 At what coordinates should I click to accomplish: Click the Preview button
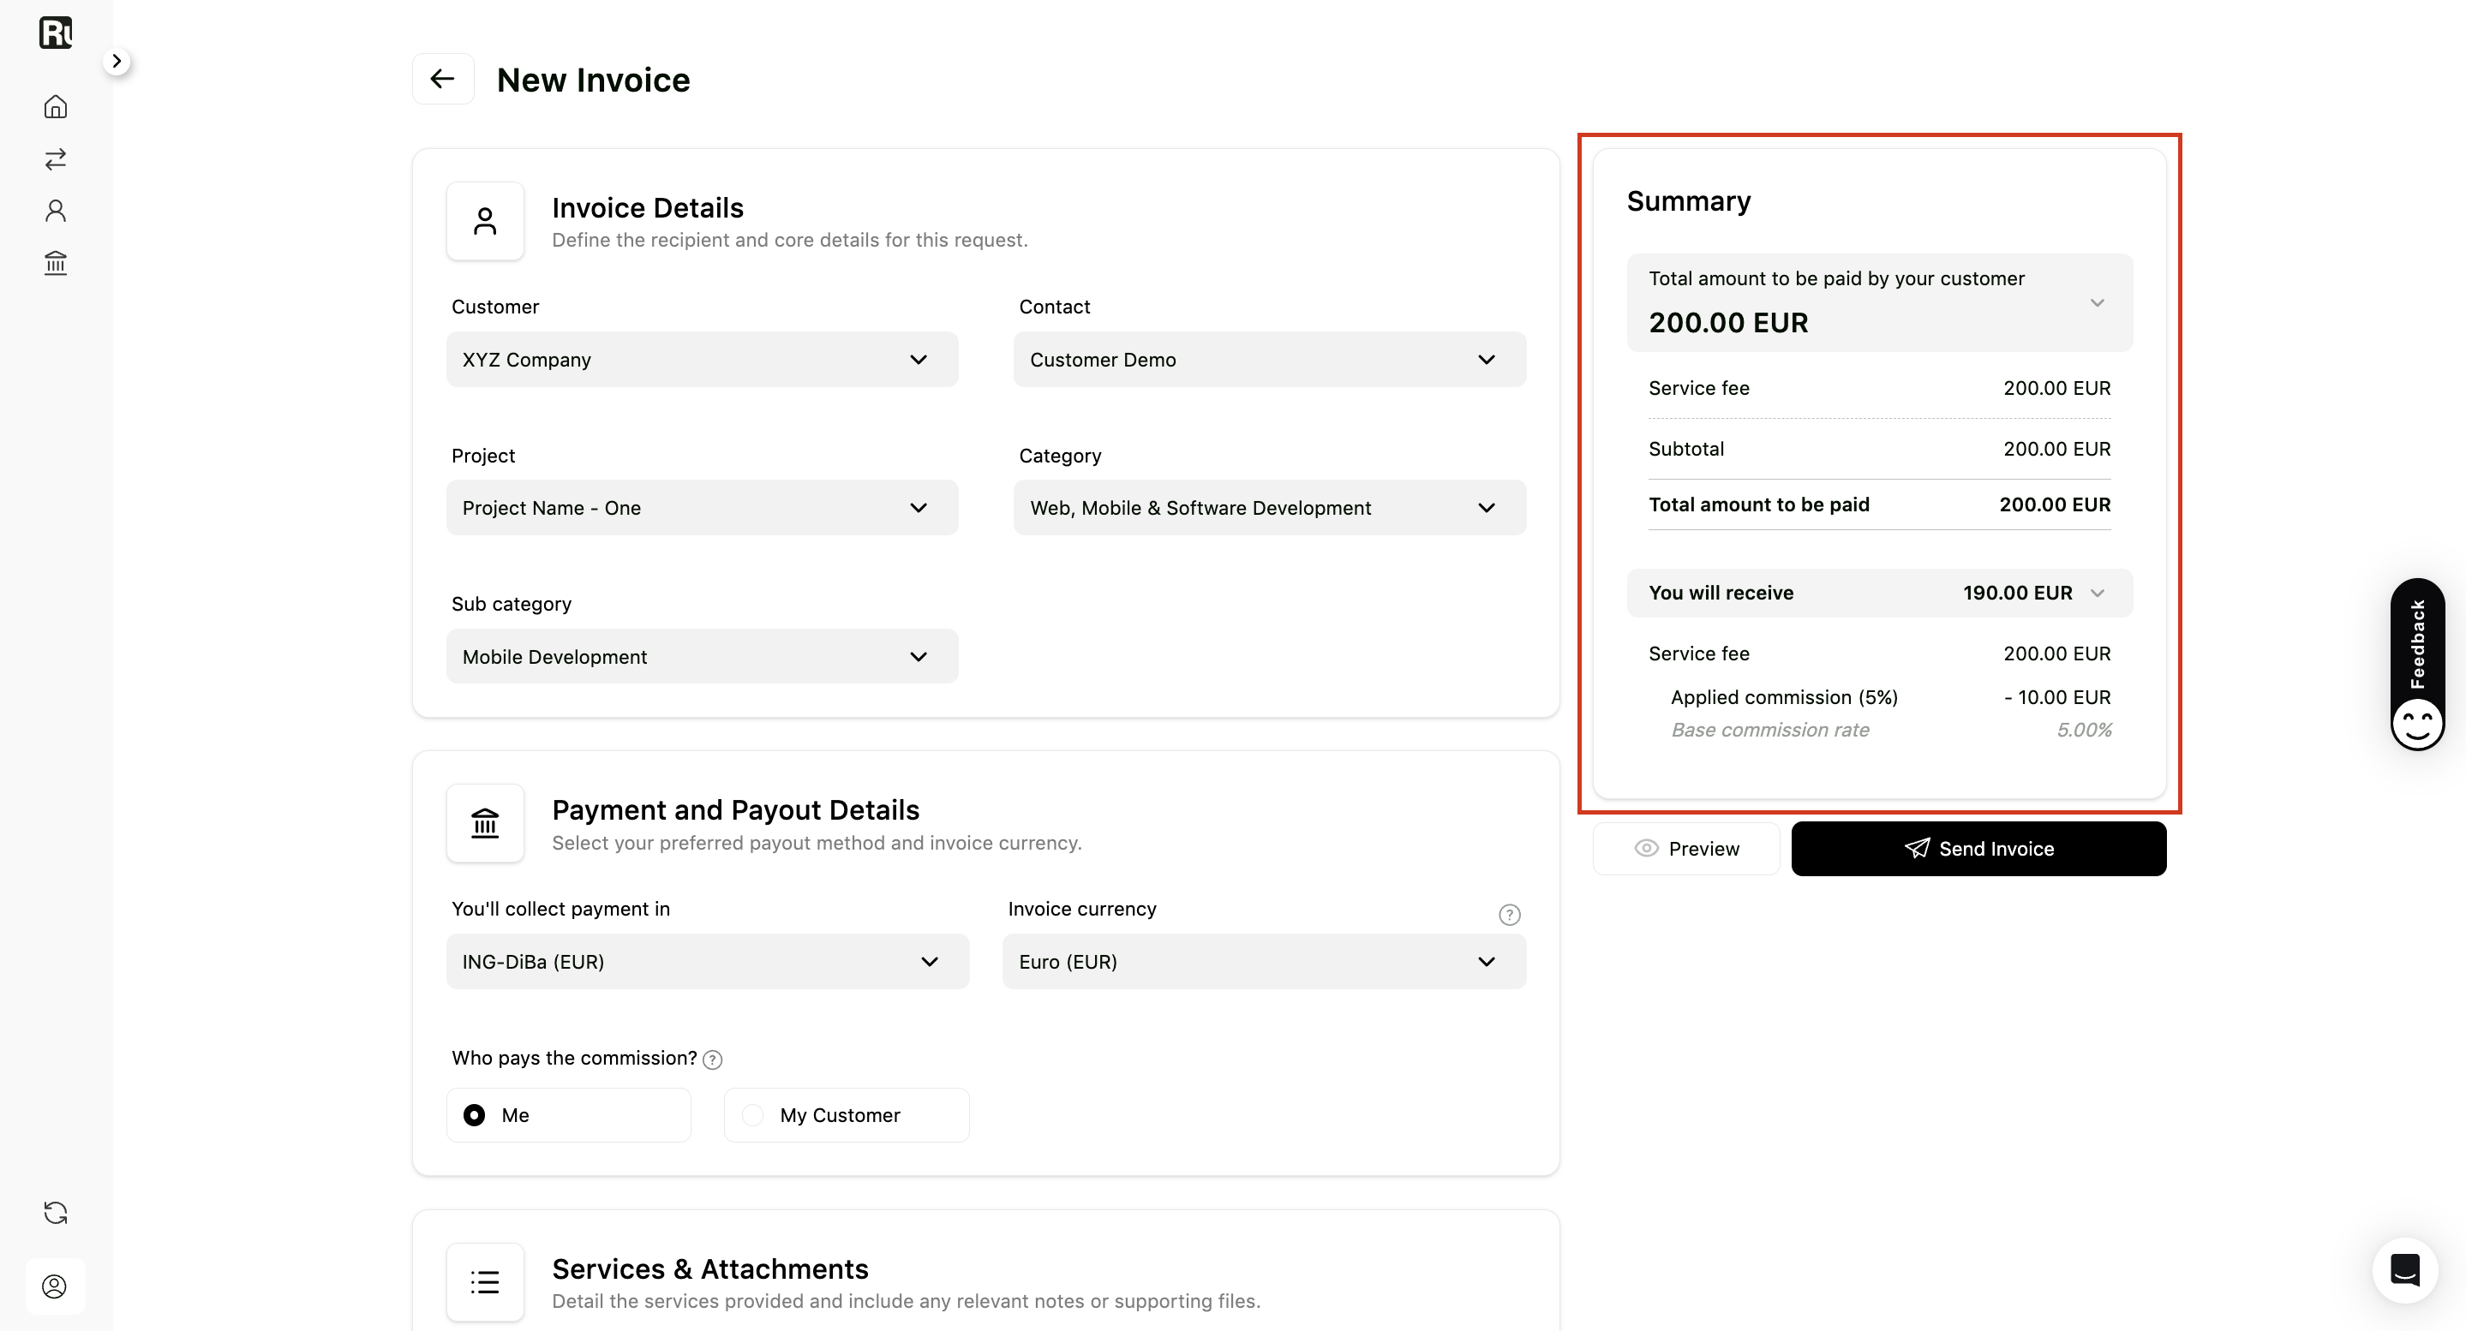1685,849
